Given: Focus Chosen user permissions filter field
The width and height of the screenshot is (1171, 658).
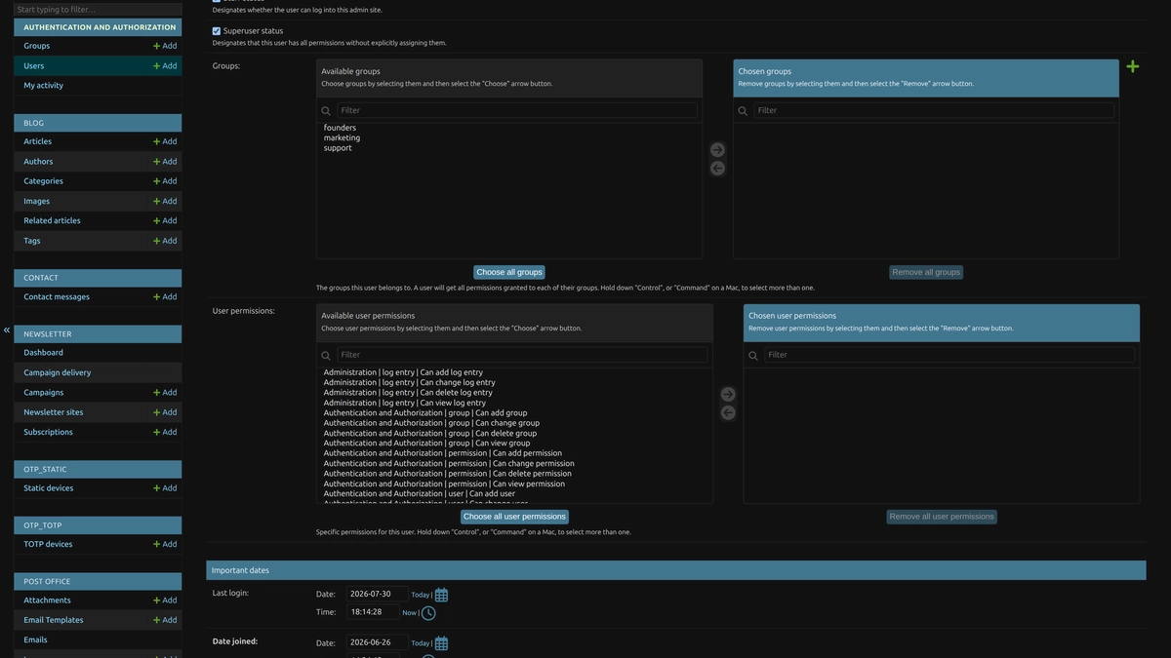Looking at the screenshot, I should tap(949, 355).
